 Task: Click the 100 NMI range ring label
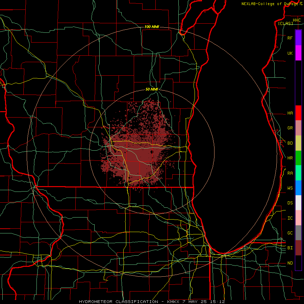pyautogui.click(x=152, y=27)
